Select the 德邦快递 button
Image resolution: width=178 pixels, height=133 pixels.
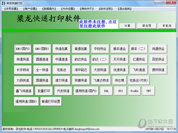pos(158,70)
